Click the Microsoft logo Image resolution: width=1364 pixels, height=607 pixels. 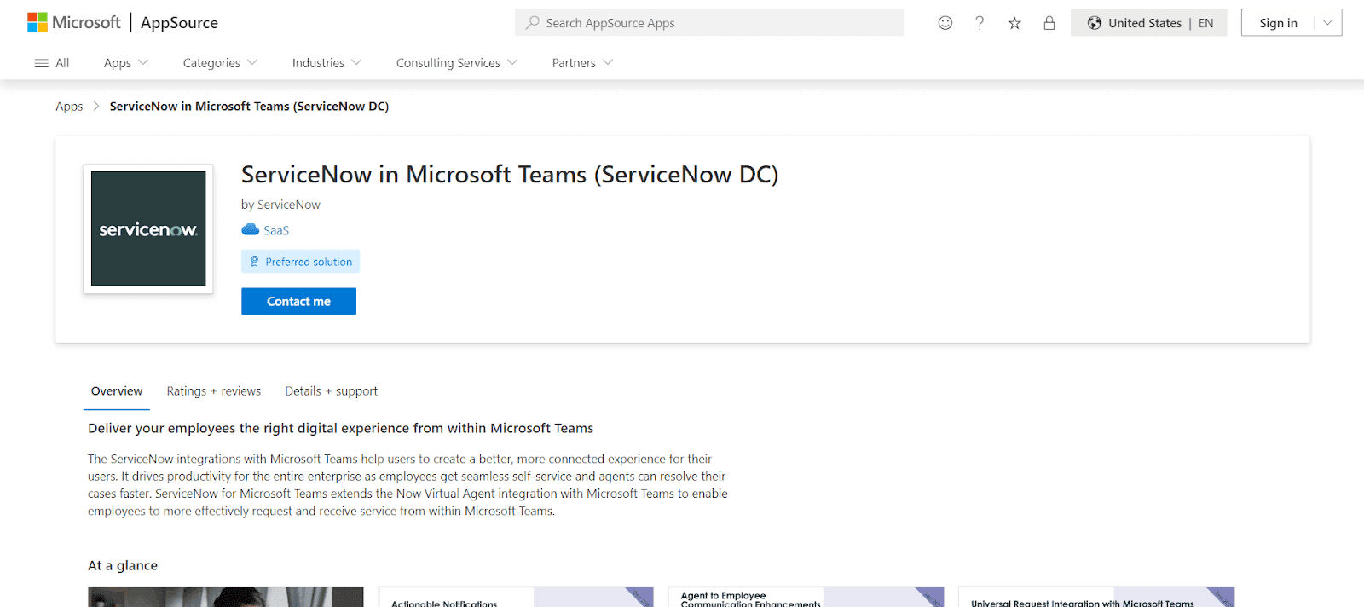[x=74, y=23]
